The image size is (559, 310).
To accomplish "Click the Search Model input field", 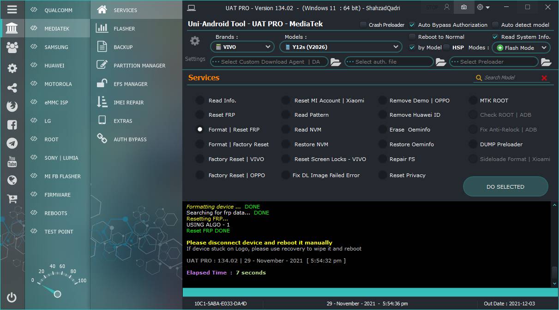I will 511,77.
